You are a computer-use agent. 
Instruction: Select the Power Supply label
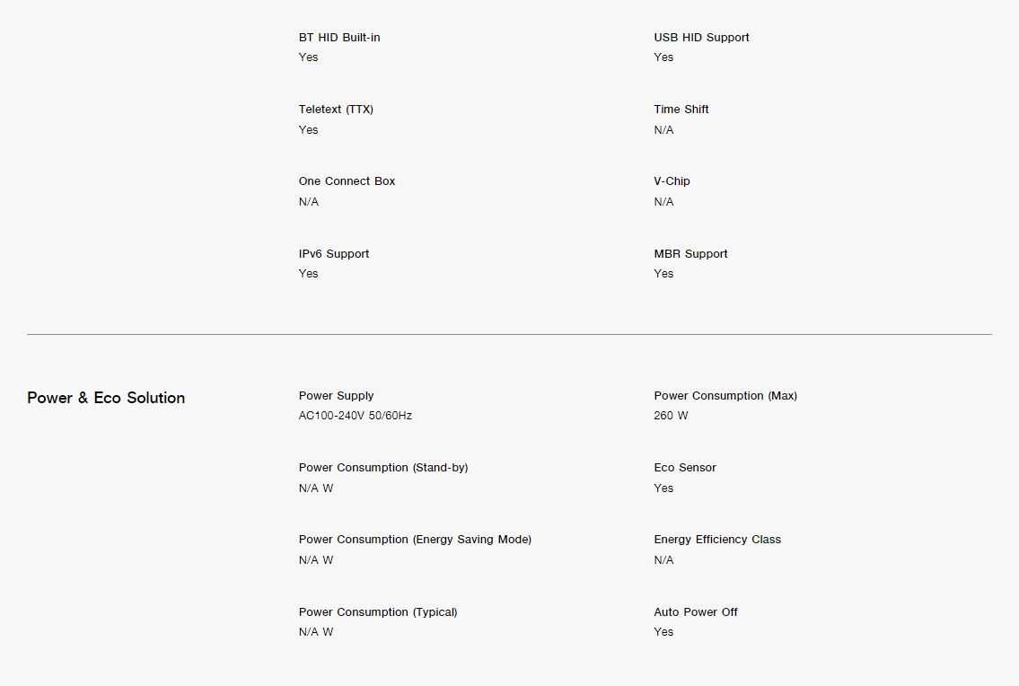coord(336,395)
